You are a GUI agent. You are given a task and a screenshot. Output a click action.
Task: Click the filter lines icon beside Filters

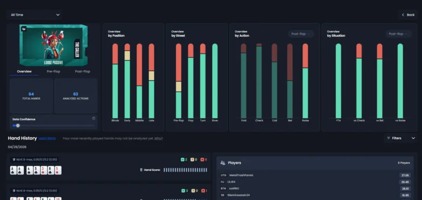tap(388, 138)
